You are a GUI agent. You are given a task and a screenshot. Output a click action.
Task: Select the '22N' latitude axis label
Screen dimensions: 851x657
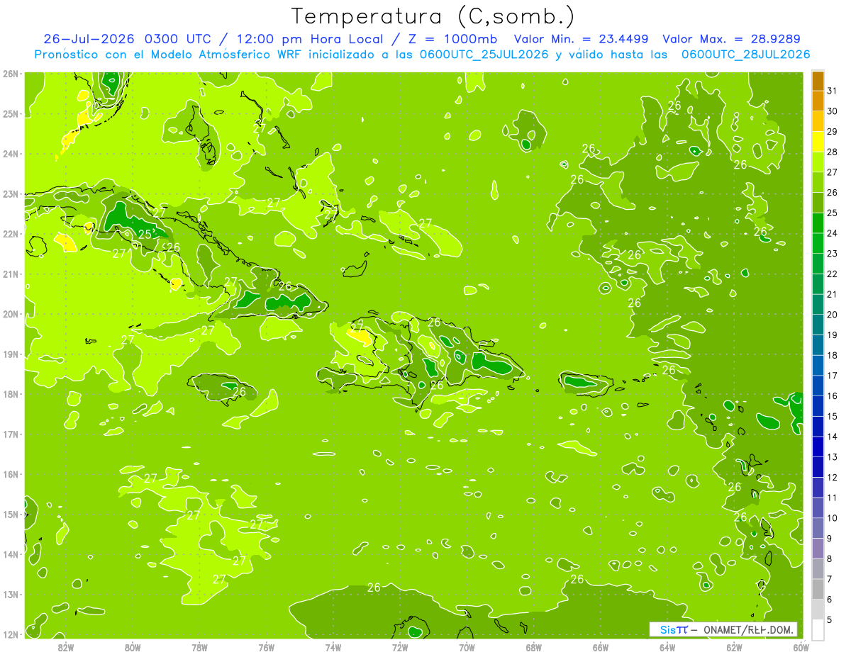click(9, 234)
